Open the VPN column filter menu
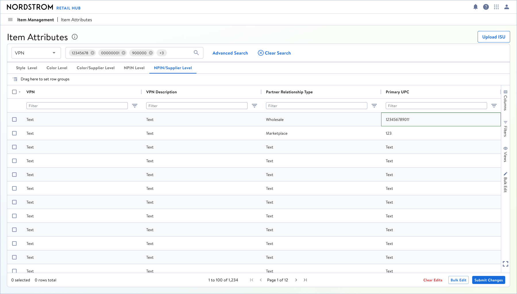Image resolution: width=517 pixels, height=294 pixels. point(134,106)
